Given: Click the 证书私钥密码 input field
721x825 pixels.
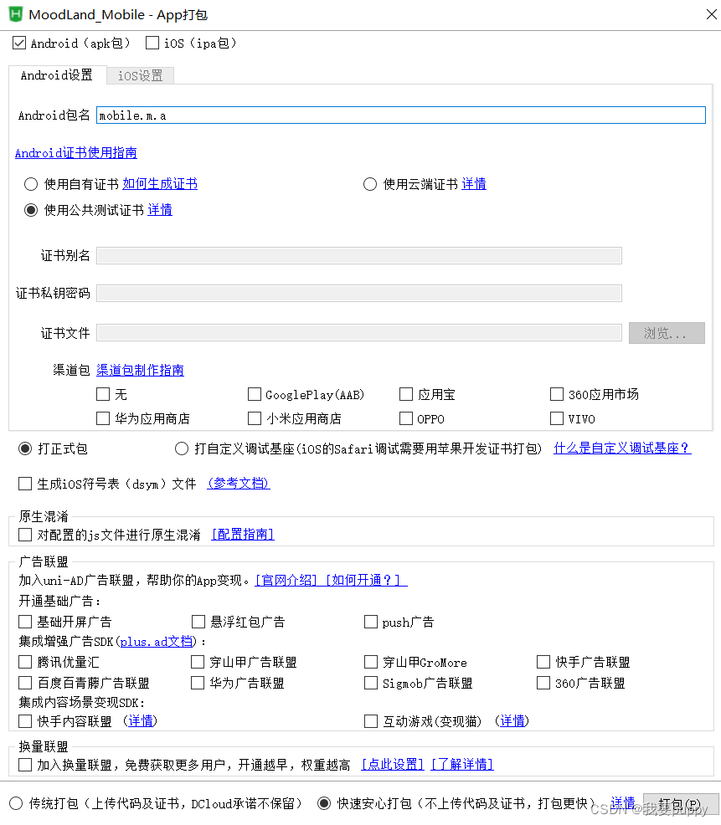Looking at the screenshot, I should click(359, 293).
